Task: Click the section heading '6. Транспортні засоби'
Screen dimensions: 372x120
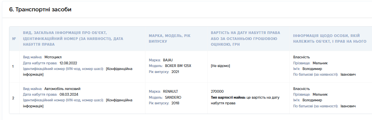Action: 40,9
